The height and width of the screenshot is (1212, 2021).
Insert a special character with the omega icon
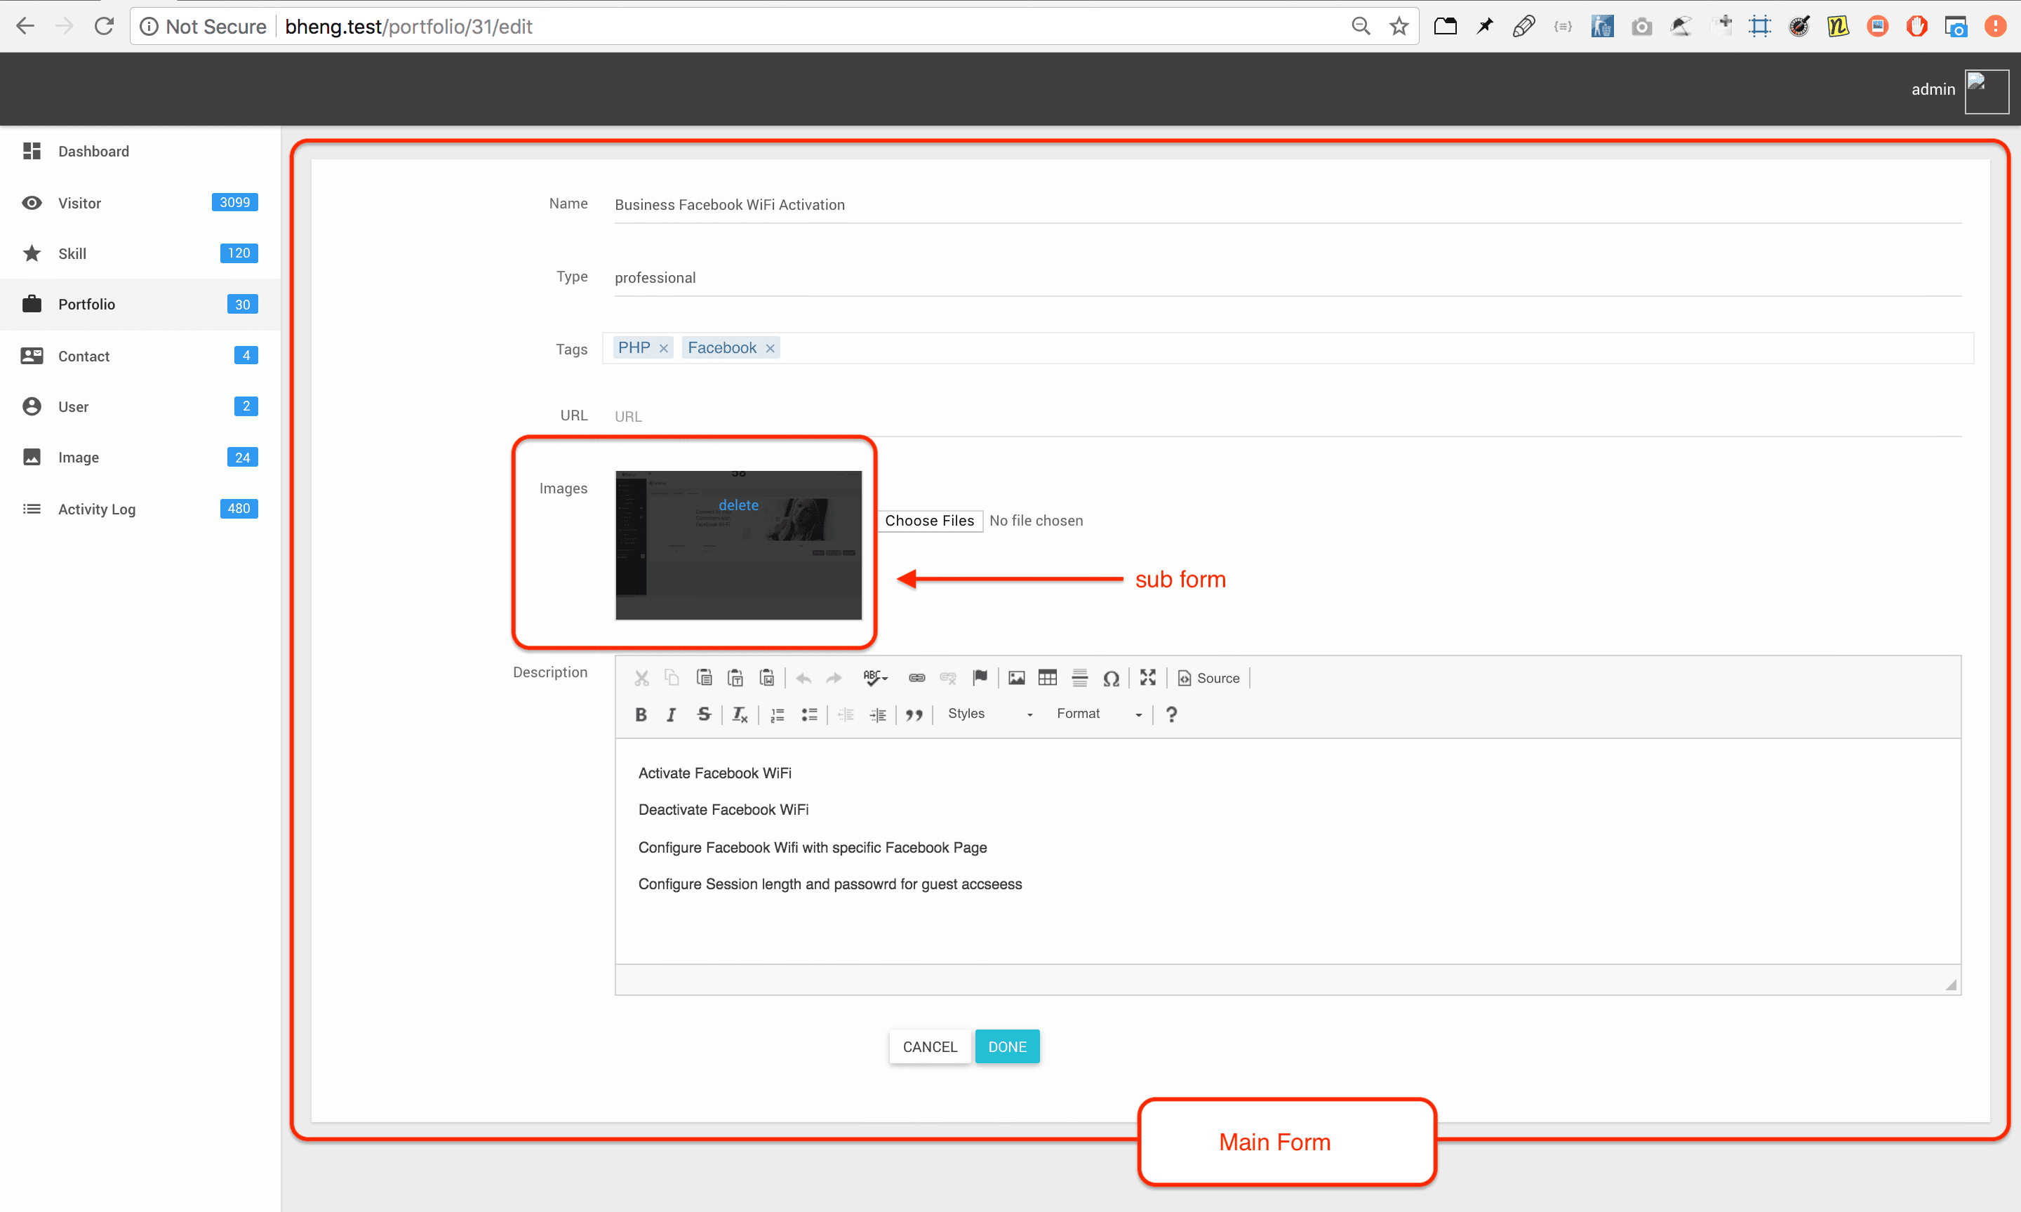(1111, 678)
